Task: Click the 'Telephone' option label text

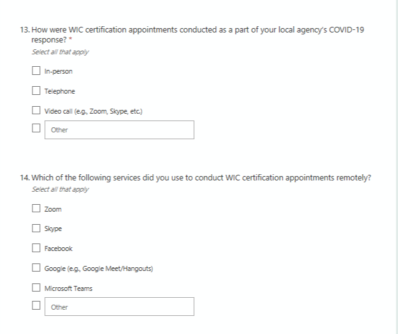Action: pyautogui.click(x=60, y=91)
